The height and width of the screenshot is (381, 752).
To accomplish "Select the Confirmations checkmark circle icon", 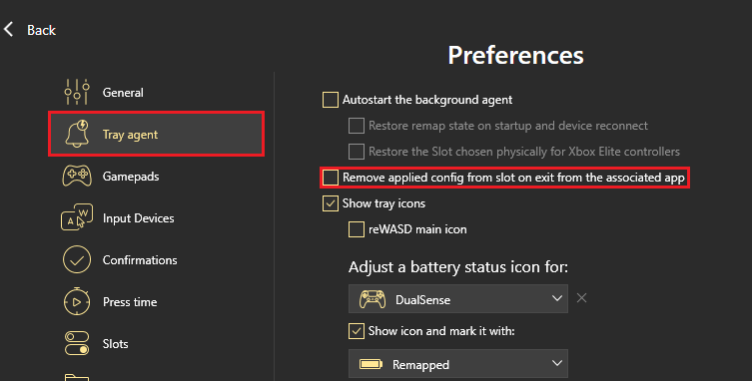I will tap(77, 259).
